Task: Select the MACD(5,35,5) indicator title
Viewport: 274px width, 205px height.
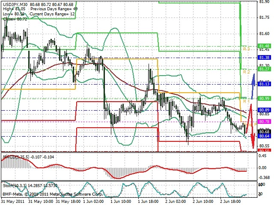Action: click(16, 157)
